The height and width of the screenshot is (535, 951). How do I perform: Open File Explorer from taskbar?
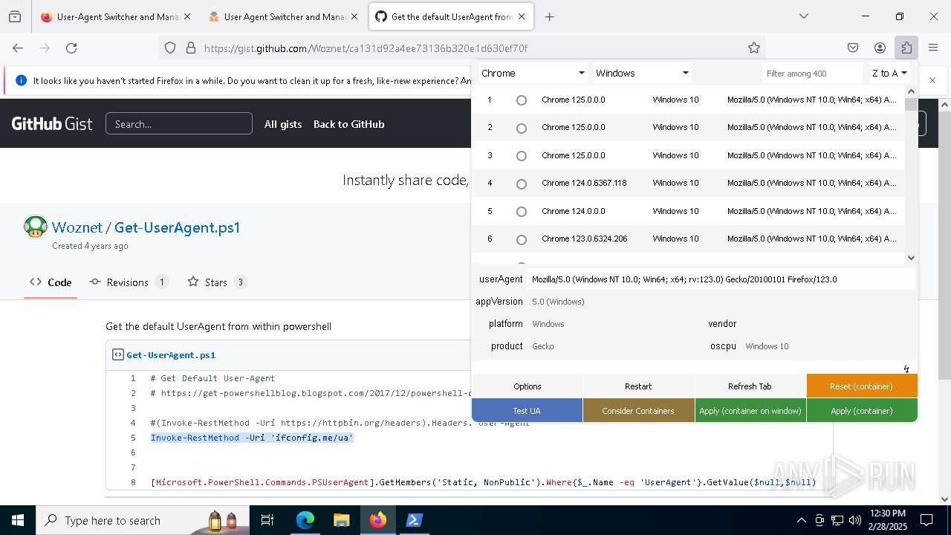pos(341,520)
